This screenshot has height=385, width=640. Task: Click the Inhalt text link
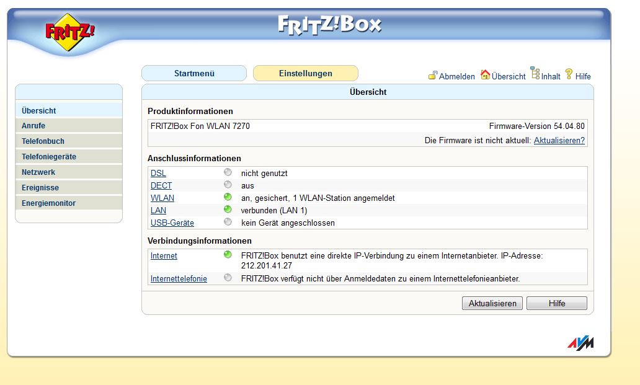(x=551, y=76)
